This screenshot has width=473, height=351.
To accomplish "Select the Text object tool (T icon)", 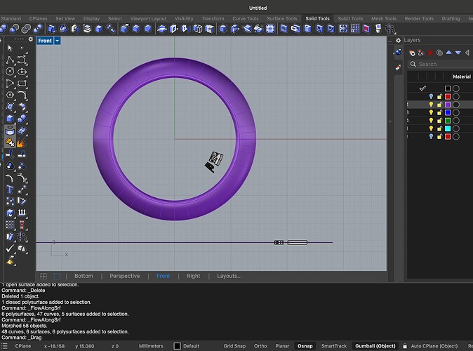I will pyautogui.click(x=10, y=190).
